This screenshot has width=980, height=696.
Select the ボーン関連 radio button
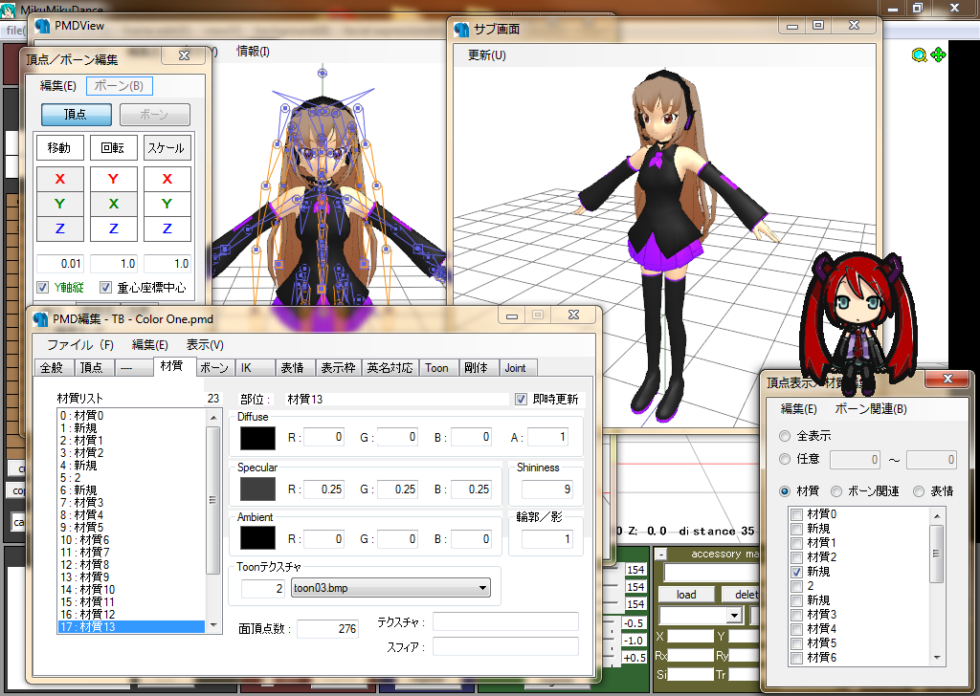pos(836,491)
